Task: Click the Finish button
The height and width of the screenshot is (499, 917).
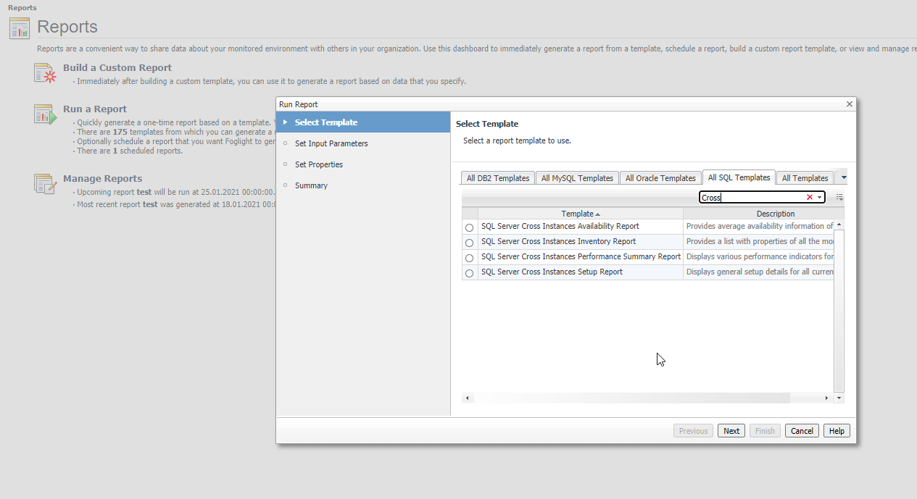Action: [765, 431]
